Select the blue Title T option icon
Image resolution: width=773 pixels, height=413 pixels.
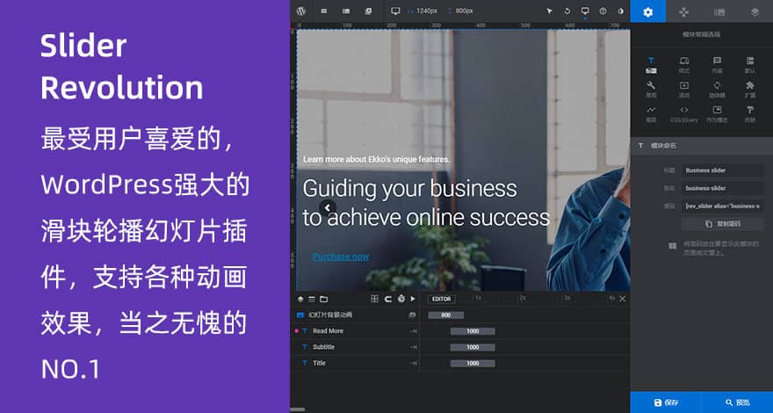(651, 65)
